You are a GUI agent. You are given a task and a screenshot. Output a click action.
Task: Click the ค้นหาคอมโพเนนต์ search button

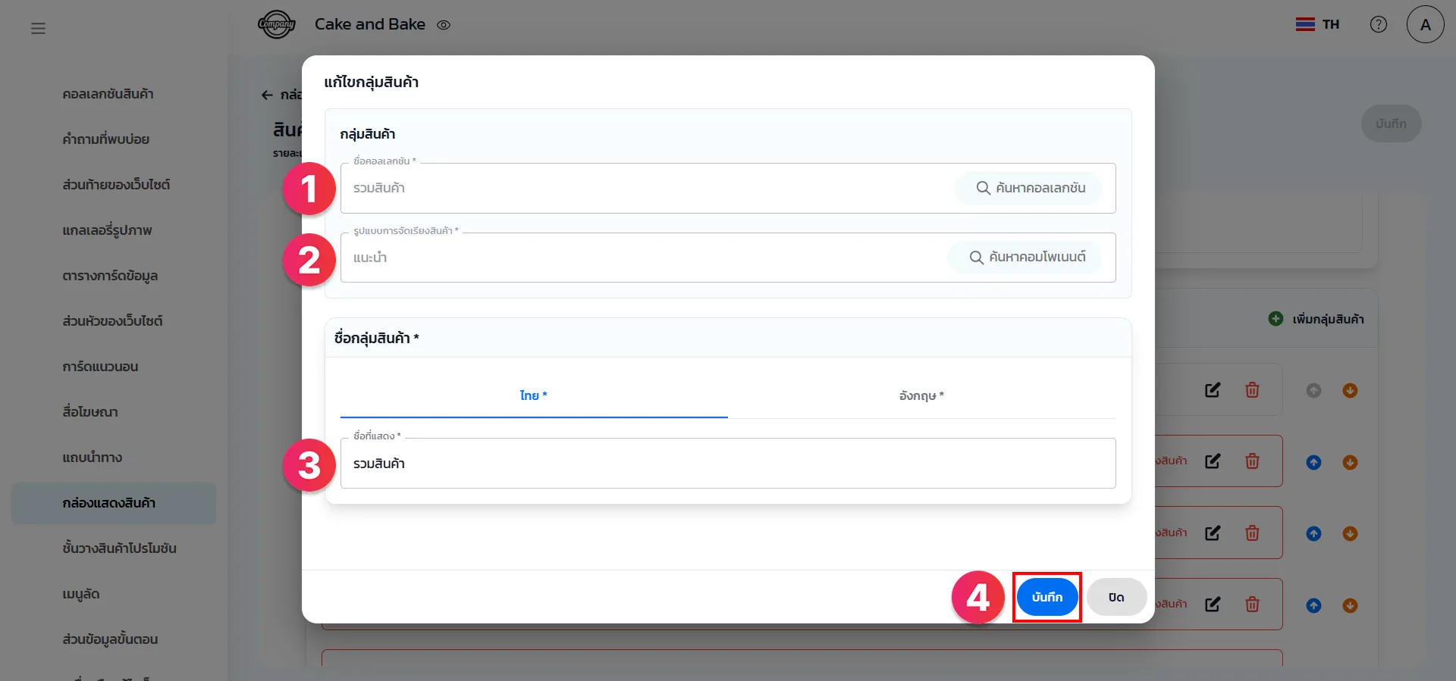[1027, 258]
